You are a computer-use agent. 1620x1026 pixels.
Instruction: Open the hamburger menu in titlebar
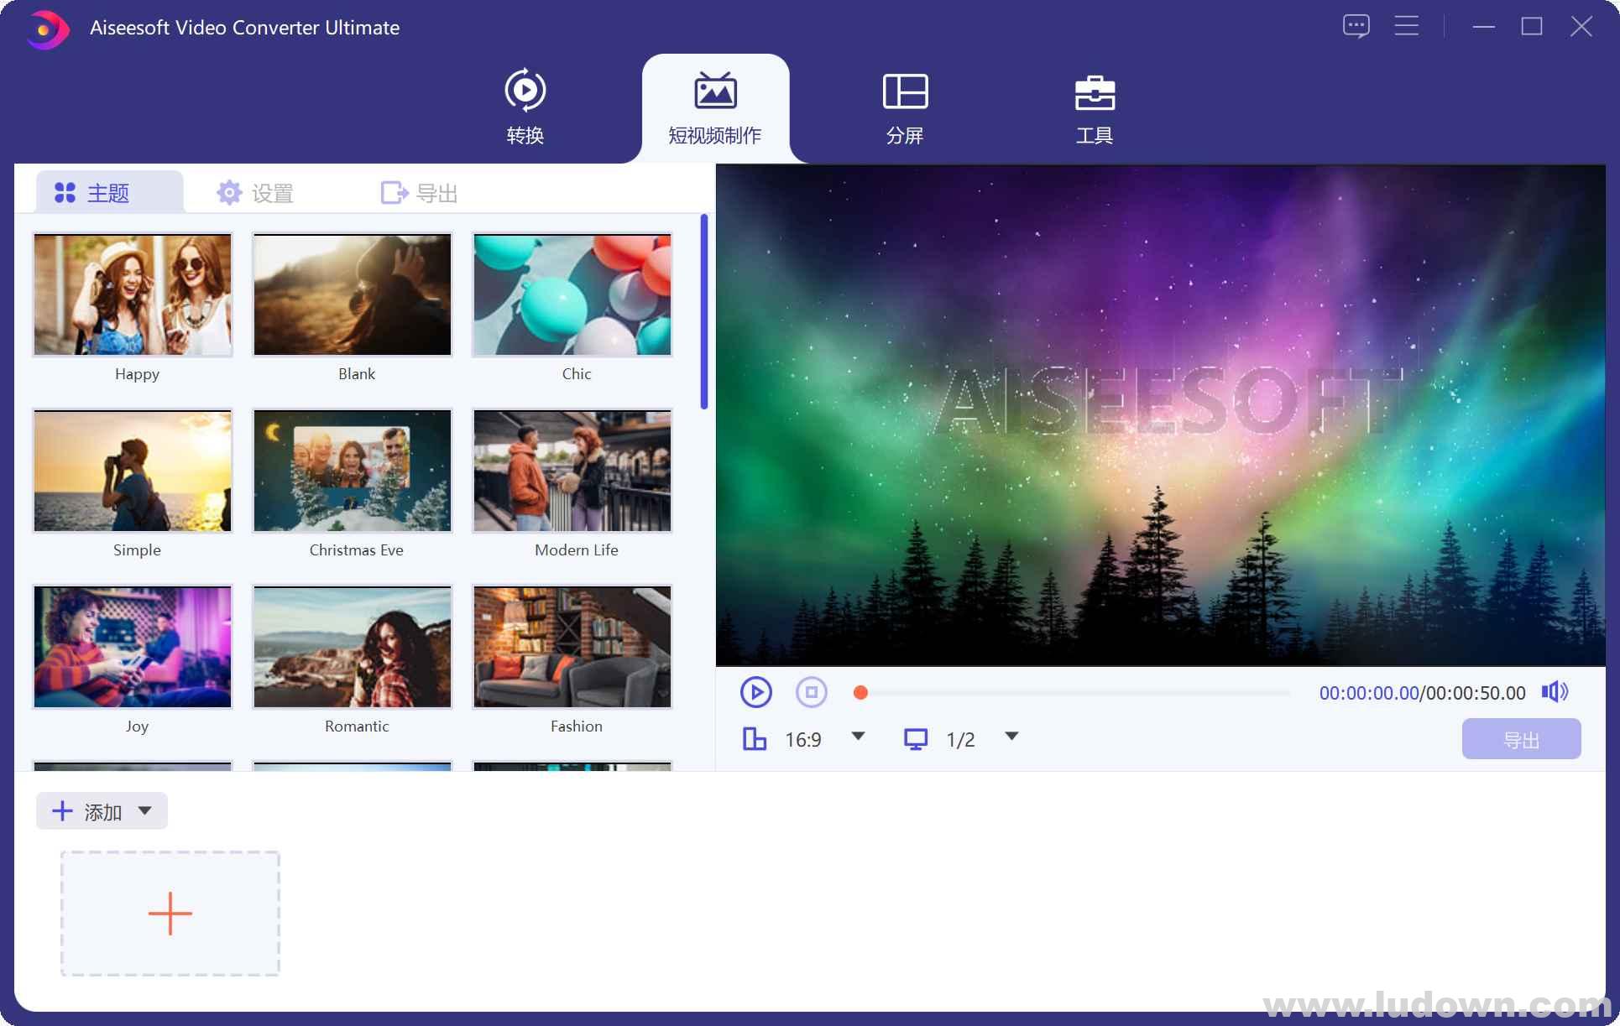[1406, 25]
